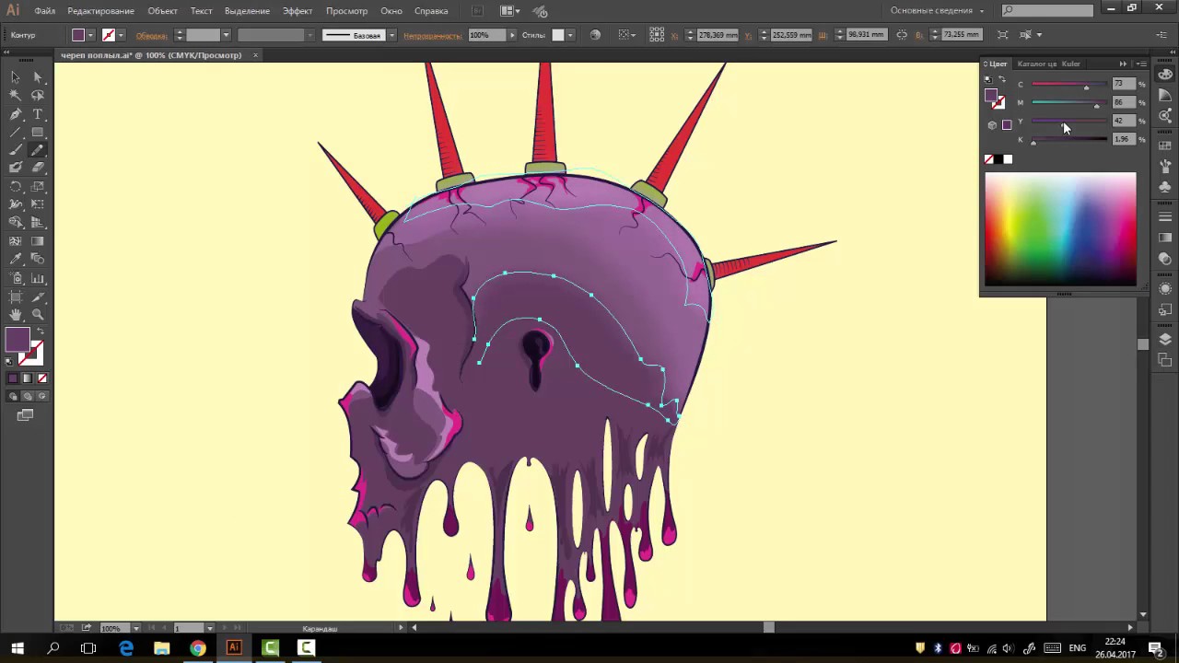The width and height of the screenshot is (1179, 663).
Task: Select the Type tool
Action: click(38, 114)
